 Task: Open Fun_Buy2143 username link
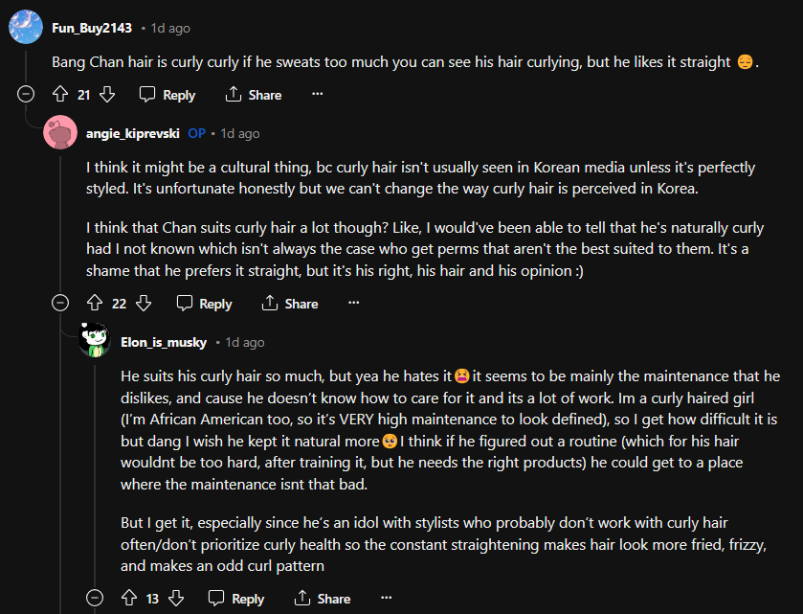93,27
